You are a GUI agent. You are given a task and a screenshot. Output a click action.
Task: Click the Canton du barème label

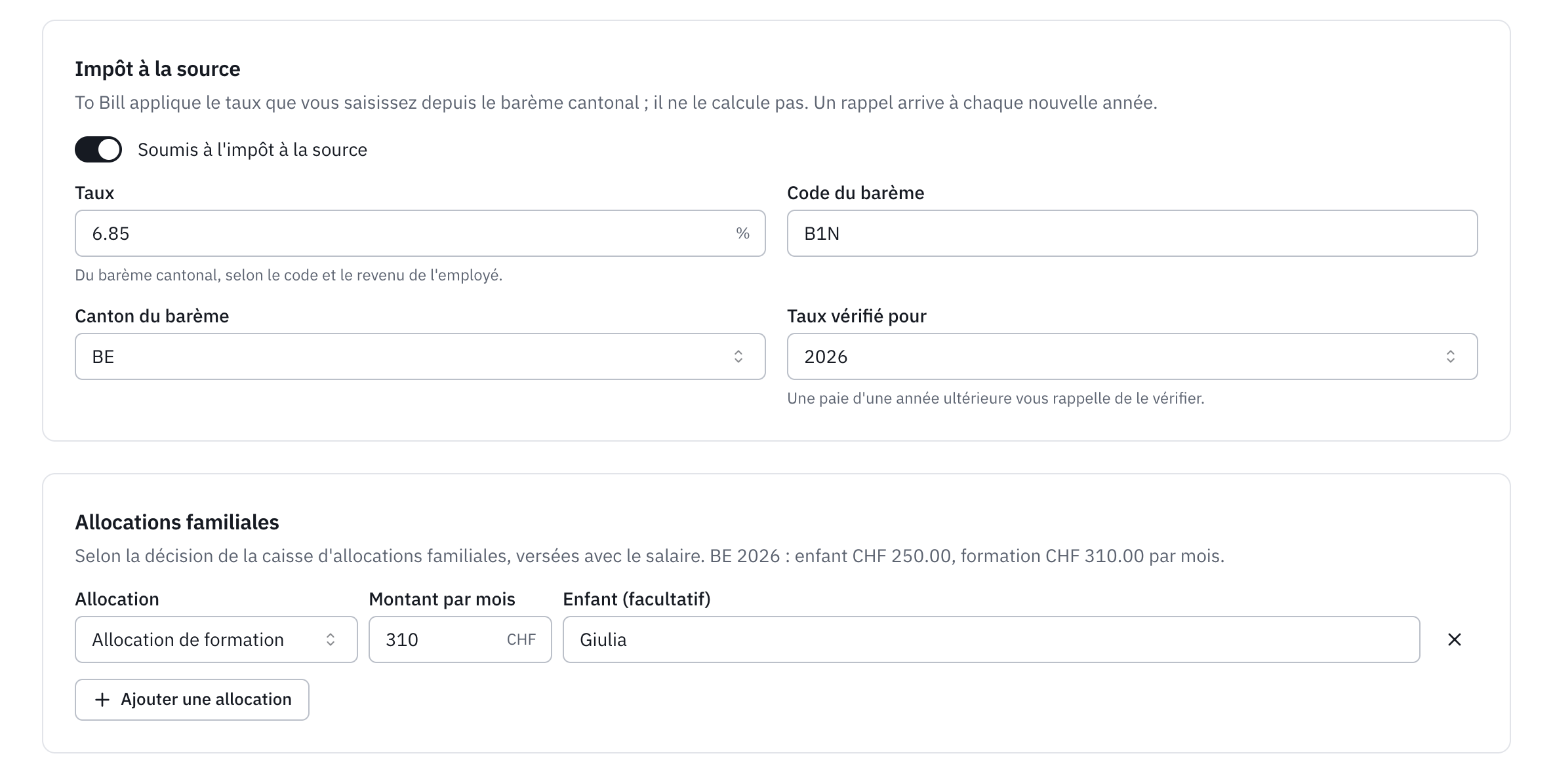(x=151, y=316)
